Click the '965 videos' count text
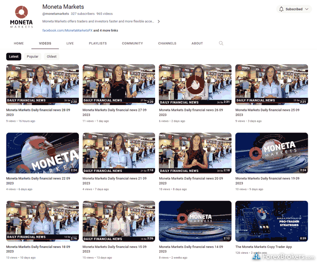Image resolution: width=317 pixels, height=262 pixels. point(104,14)
